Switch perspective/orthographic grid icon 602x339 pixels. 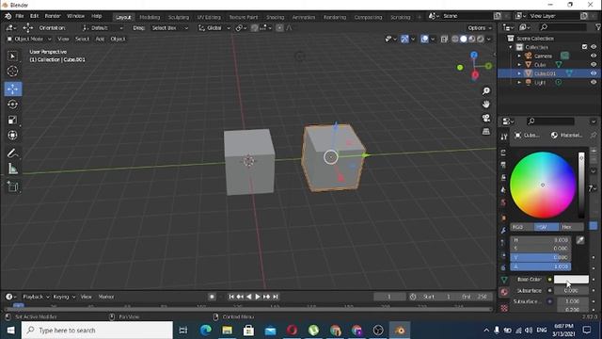(486, 132)
